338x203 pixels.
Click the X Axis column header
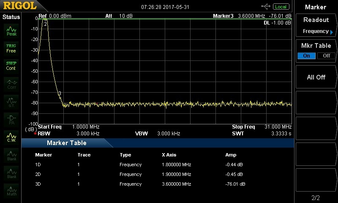(169, 155)
